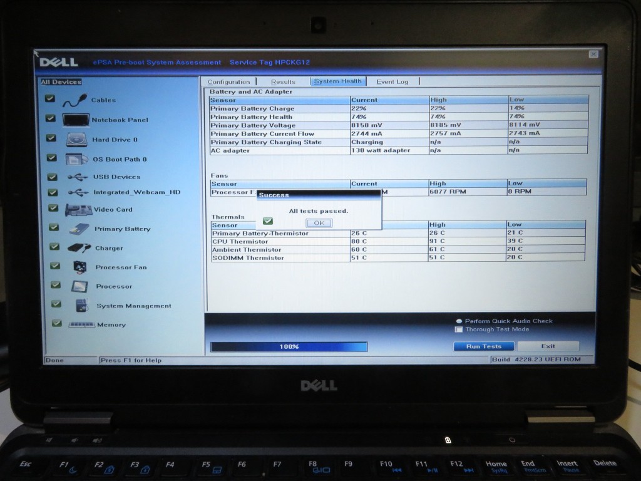Screen dimensions: 641x481
Task: Open the Configuration tab
Action: [228, 82]
